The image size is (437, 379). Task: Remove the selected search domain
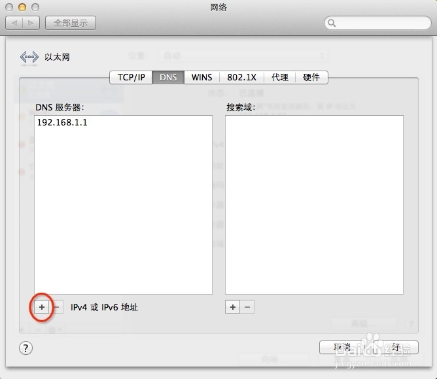pos(247,307)
